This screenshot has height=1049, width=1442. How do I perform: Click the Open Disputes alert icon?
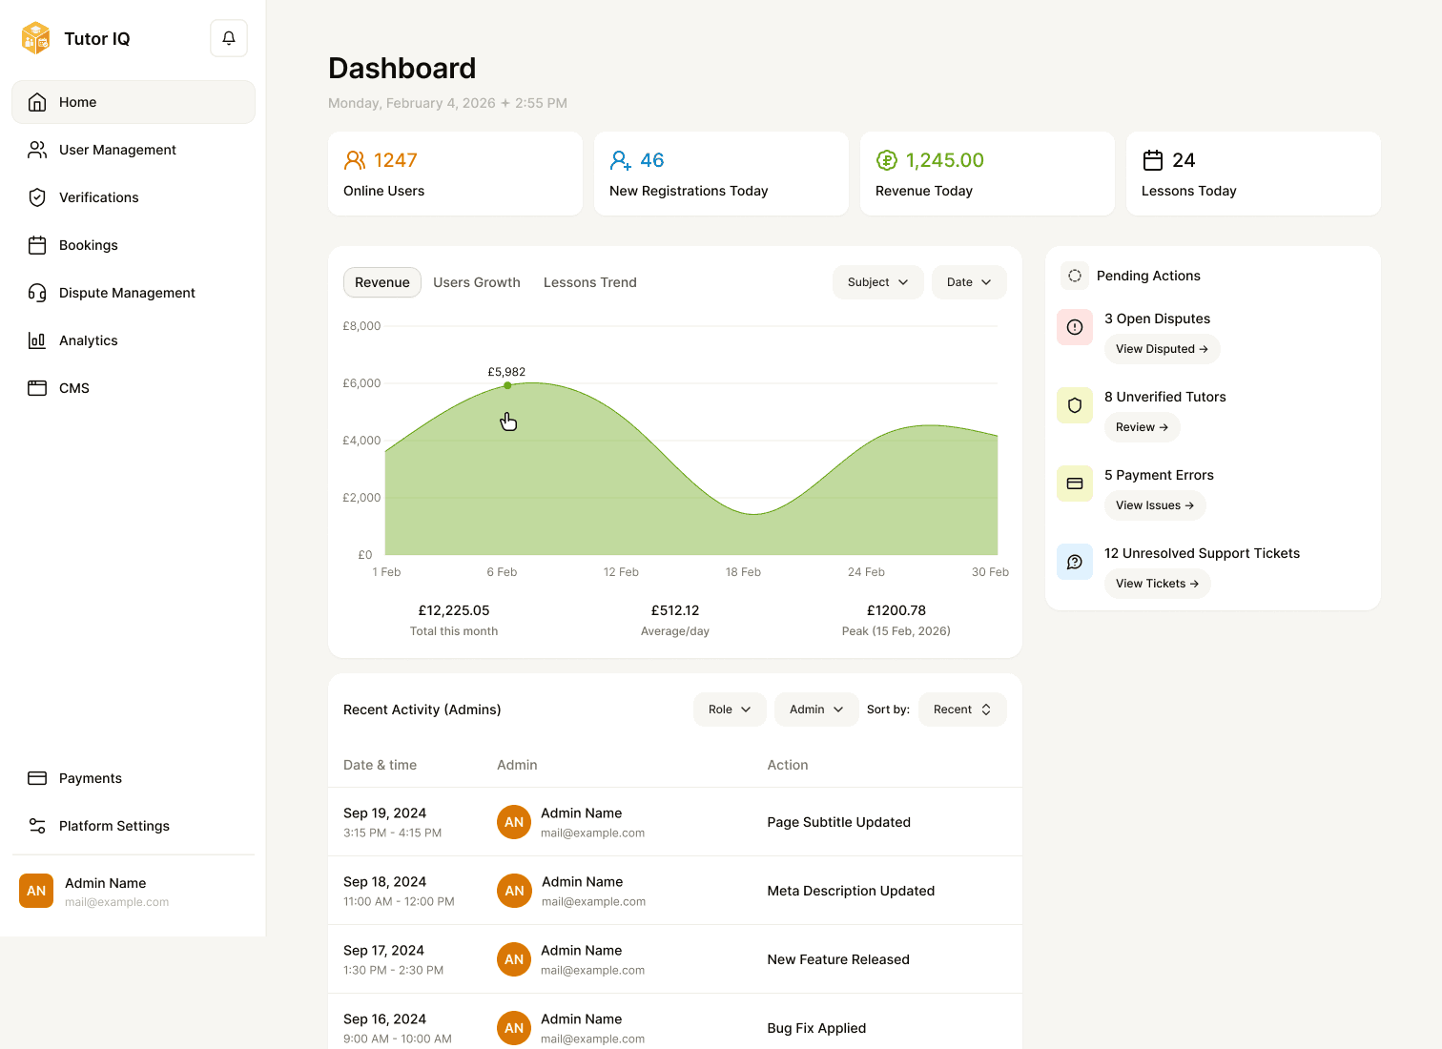(1075, 327)
